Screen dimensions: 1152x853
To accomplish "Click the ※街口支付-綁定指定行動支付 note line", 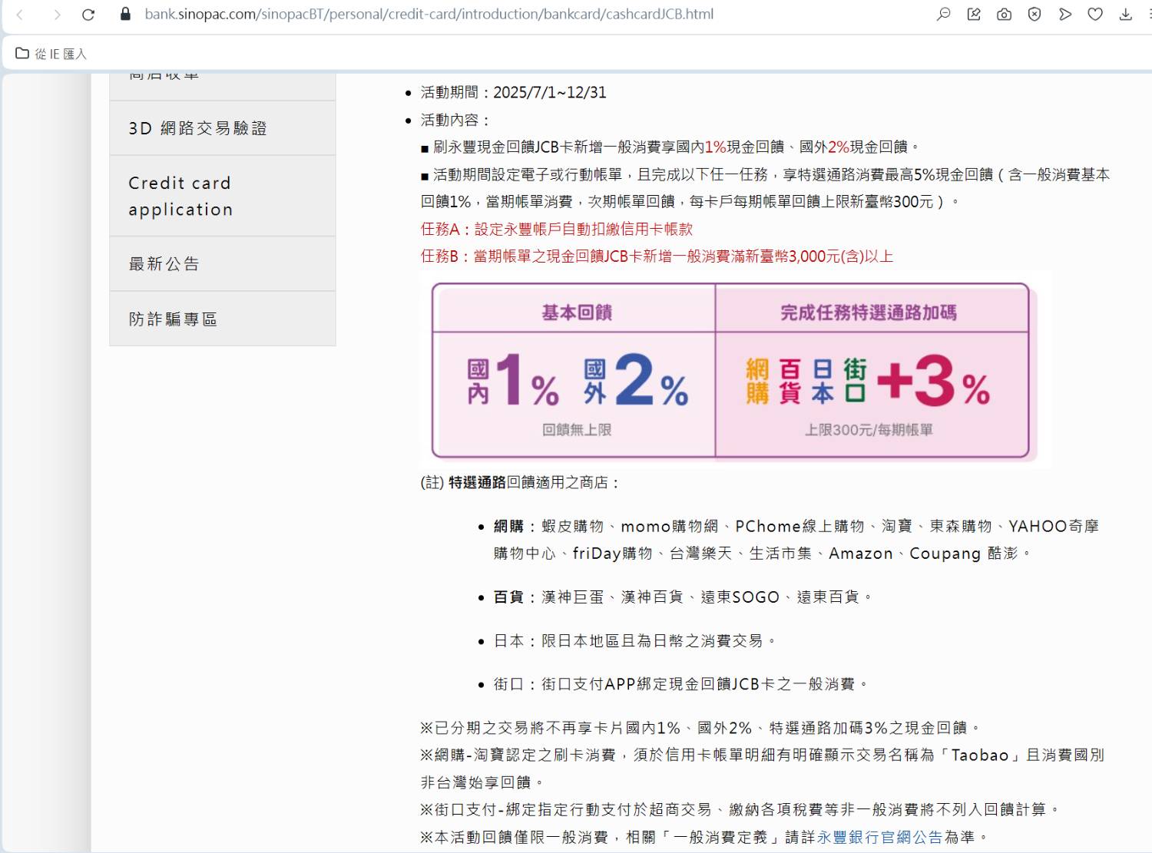I will pyautogui.click(x=740, y=809).
